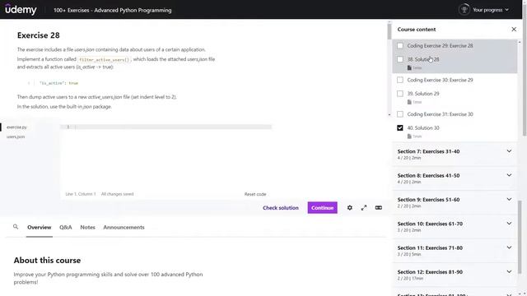Click the exercise description scrollbar thumb
This screenshot has width=527, height=296.
(389, 31)
